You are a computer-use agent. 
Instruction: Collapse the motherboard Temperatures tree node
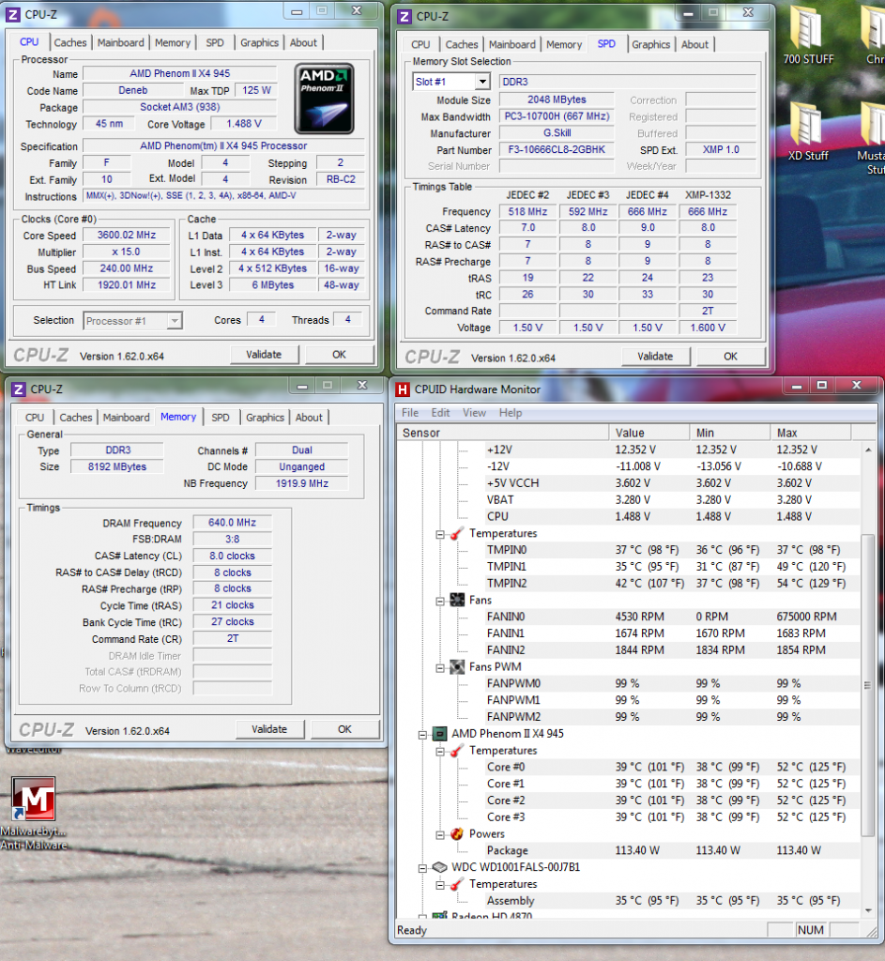(x=440, y=534)
